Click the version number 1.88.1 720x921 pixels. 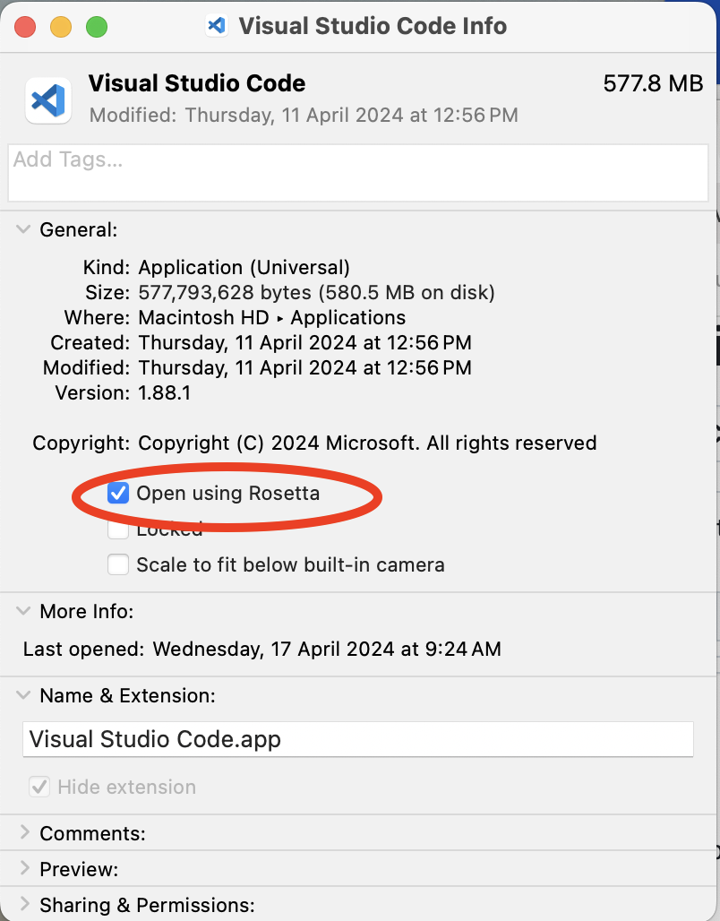pos(166,392)
